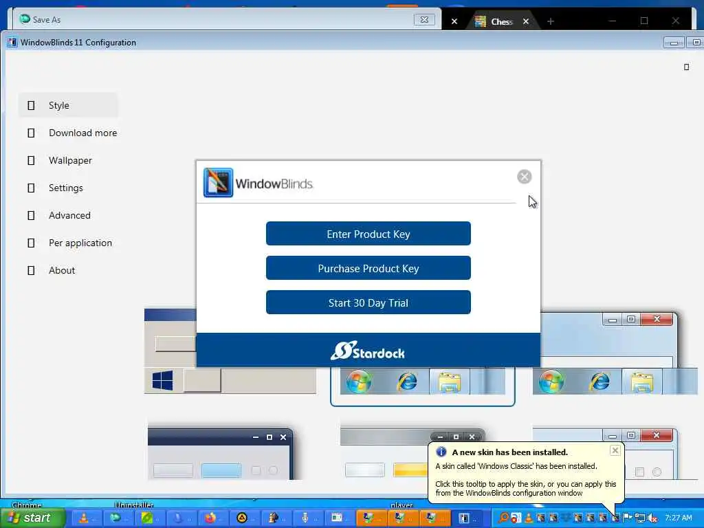Image resolution: width=704 pixels, height=528 pixels.
Task: Click the small icon at top right of configuration
Action: (x=686, y=67)
